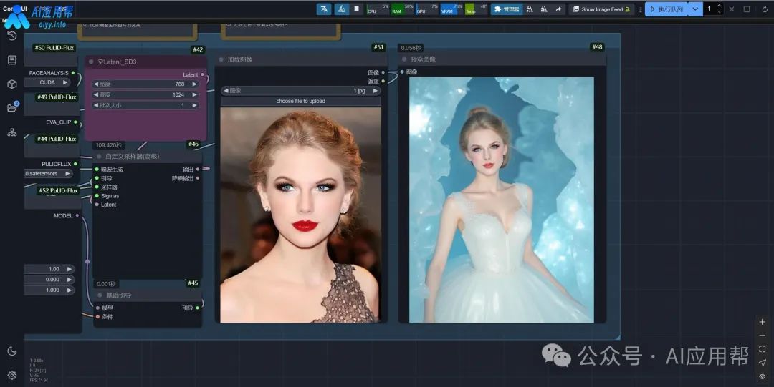Click the #44 PuLID-Flux node badge
Image resolution: width=774 pixels, height=387 pixels.
click(x=57, y=139)
